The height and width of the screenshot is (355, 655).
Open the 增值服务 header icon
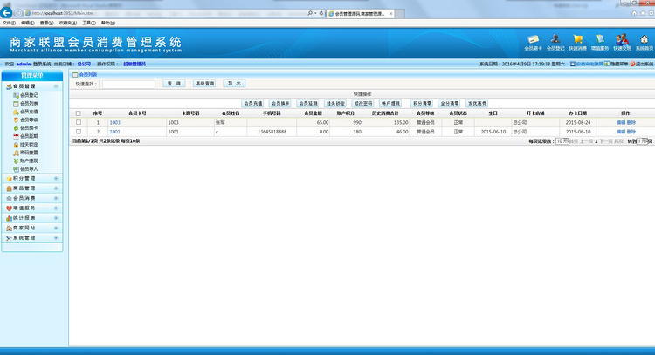pos(600,41)
